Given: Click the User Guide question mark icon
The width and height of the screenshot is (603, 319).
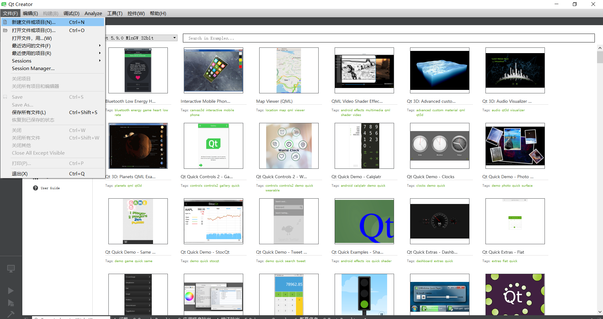Looking at the screenshot, I should (36, 188).
